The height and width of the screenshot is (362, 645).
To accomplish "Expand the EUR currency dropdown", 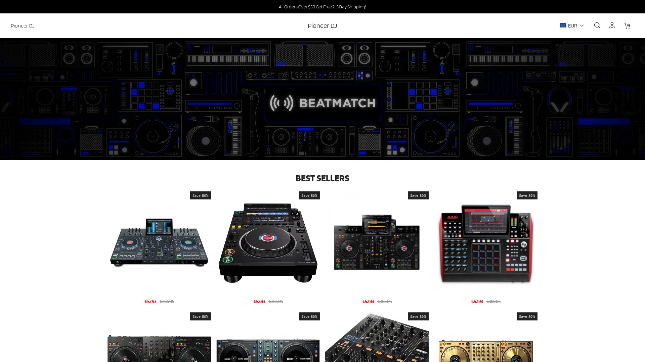I will tap(572, 25).
